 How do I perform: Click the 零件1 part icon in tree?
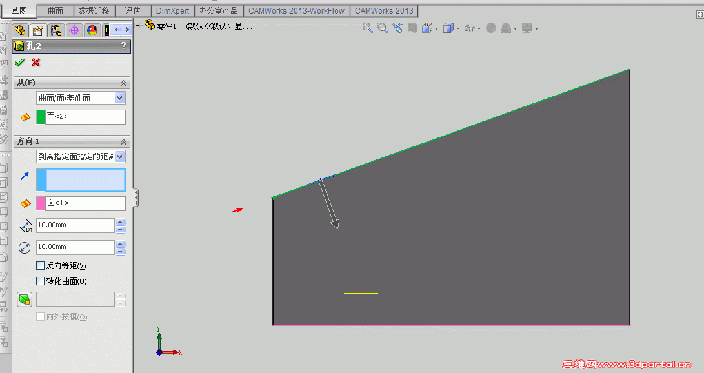coord(150,25)
